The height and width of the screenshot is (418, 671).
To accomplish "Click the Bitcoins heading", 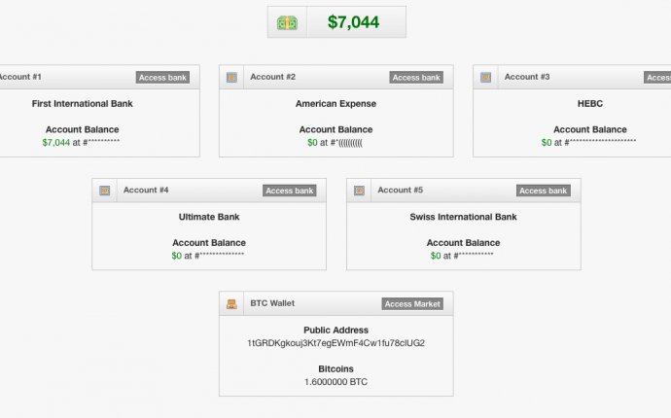I will pos(335,368).
